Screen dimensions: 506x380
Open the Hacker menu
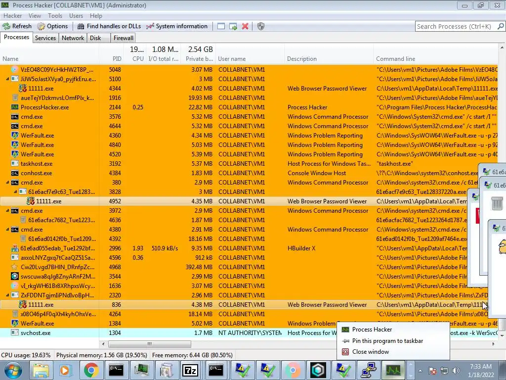(x=12, y=15)
